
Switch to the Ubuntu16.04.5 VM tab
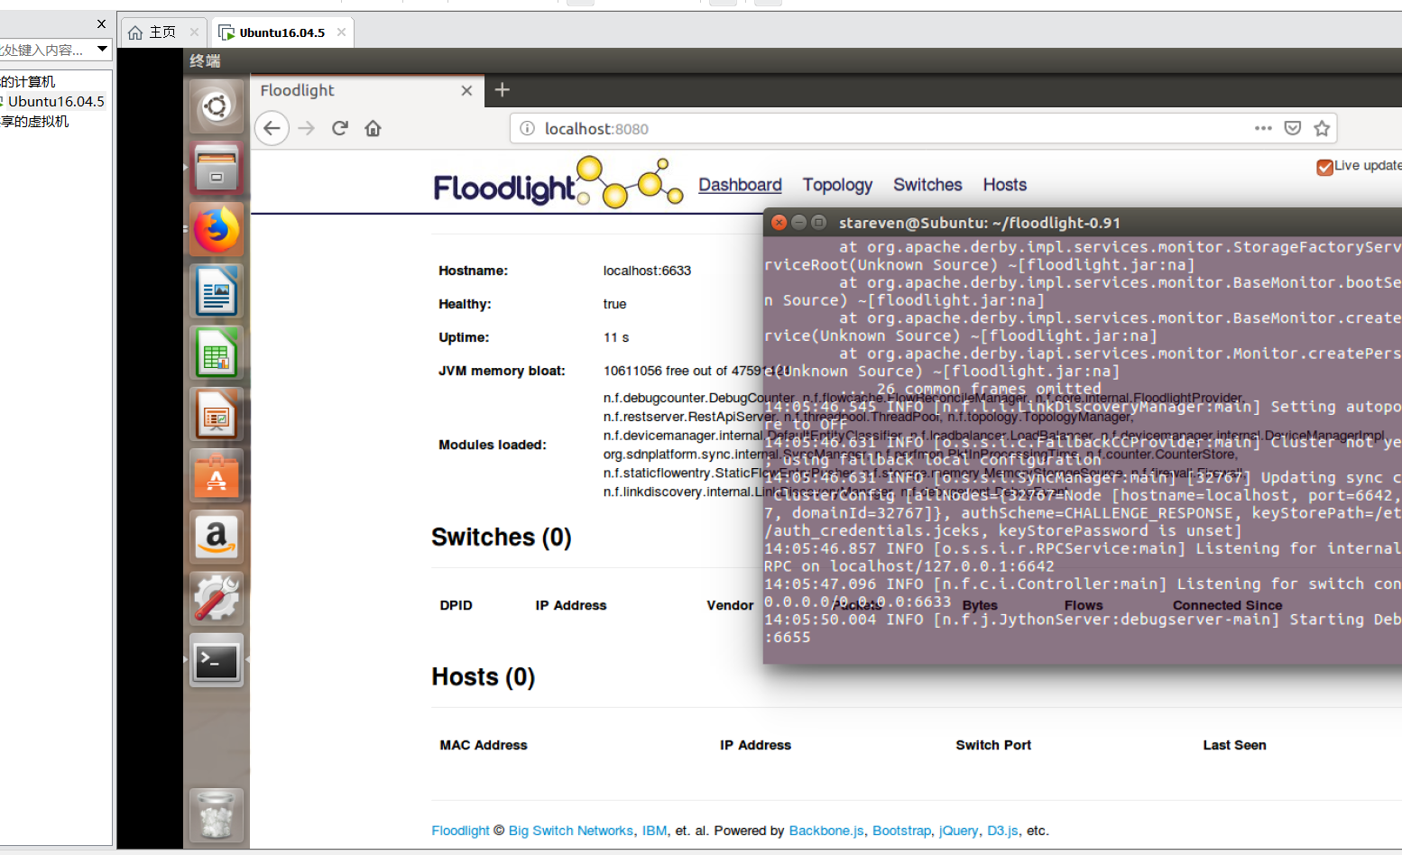281,32
